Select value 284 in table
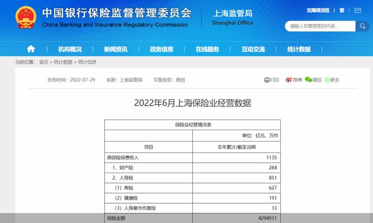 pos(272,168)
